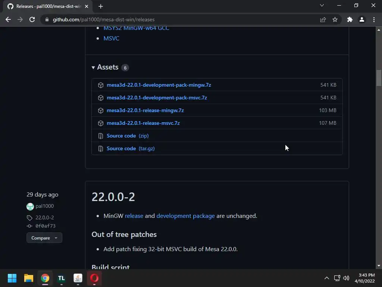This screenshot has width=382, height=287.
Task: Download mesa3d-22.0.1-release-mingw.7z
Action: click(x=145, y=110)
